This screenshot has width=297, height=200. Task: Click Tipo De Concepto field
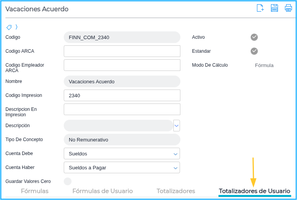pyautogui.click(x=122, y=140)
